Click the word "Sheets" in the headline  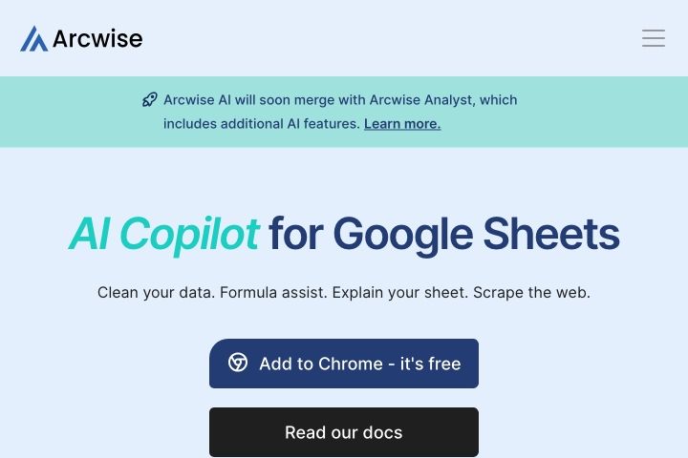pos(551,235)
